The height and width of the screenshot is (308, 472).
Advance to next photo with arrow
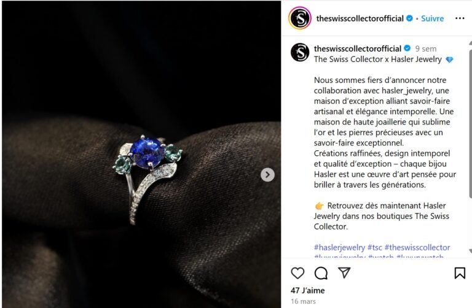267,175
